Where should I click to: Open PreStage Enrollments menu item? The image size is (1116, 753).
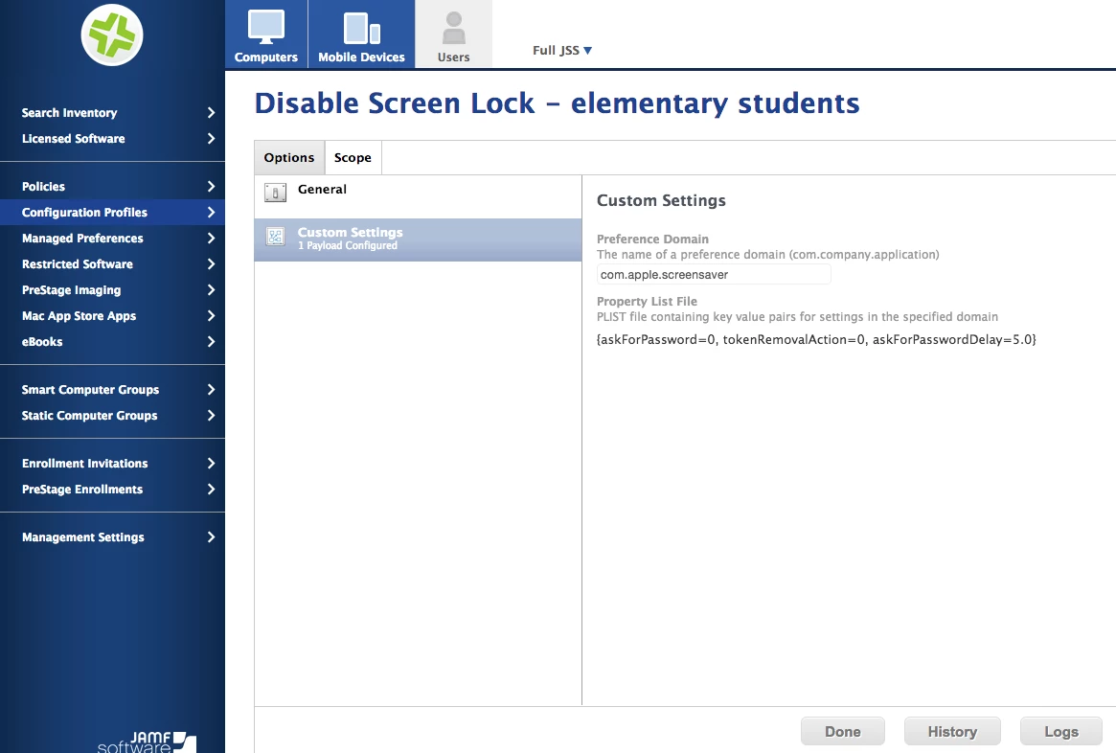82,489
